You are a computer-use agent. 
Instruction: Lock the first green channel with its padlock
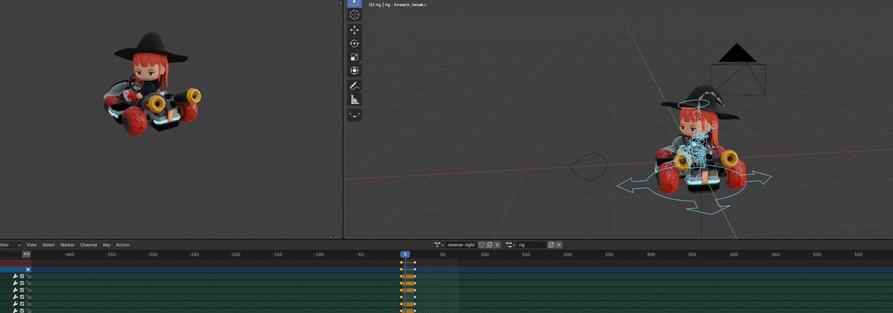click(x=28, y=276)
